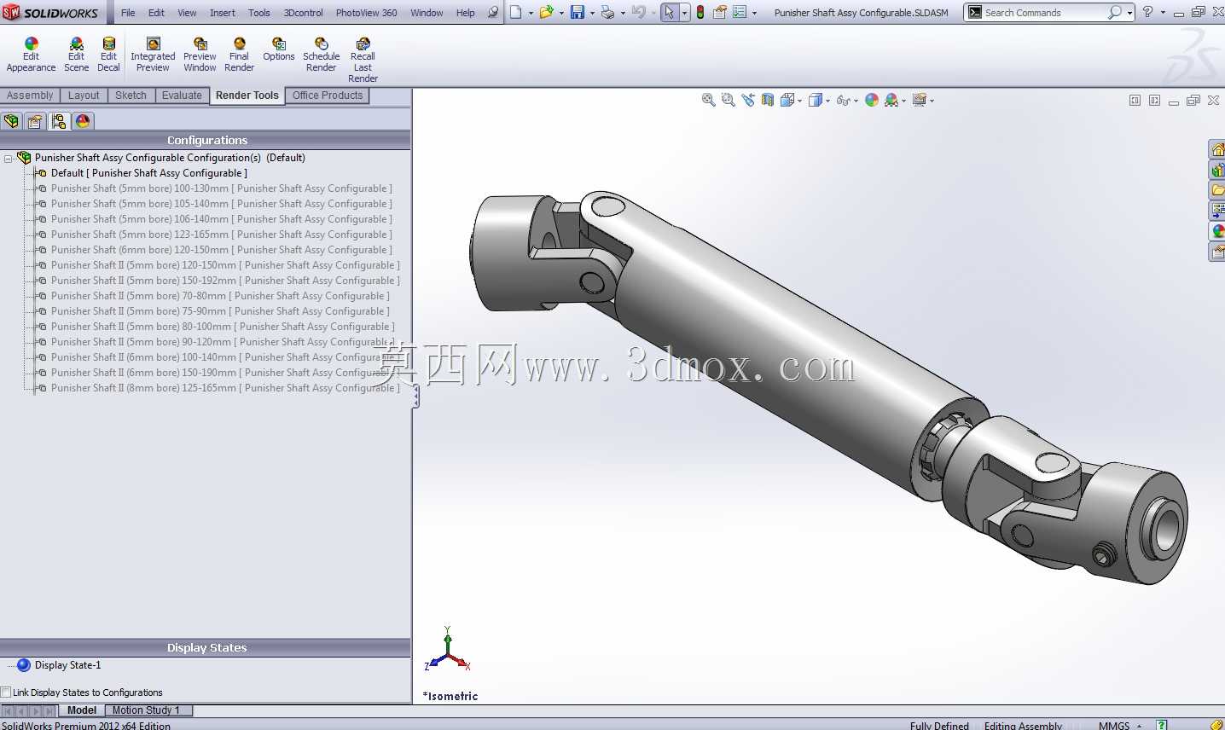The image size is (1225, 730).
Task: Select the Sketch command tab
Action: 131,96
